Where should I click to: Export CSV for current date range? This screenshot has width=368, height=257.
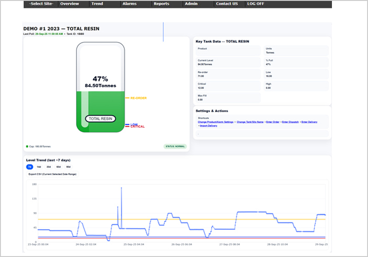pos(52,174)
